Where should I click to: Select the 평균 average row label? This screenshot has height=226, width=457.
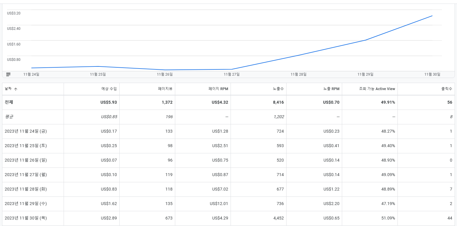[x=9, y=117]
